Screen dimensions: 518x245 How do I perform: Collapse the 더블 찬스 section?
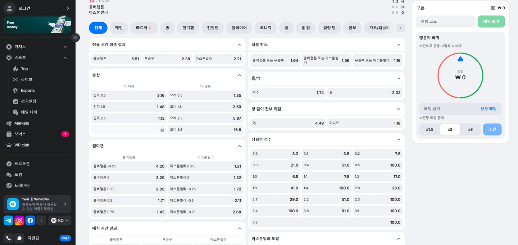[x=399, y=45]
